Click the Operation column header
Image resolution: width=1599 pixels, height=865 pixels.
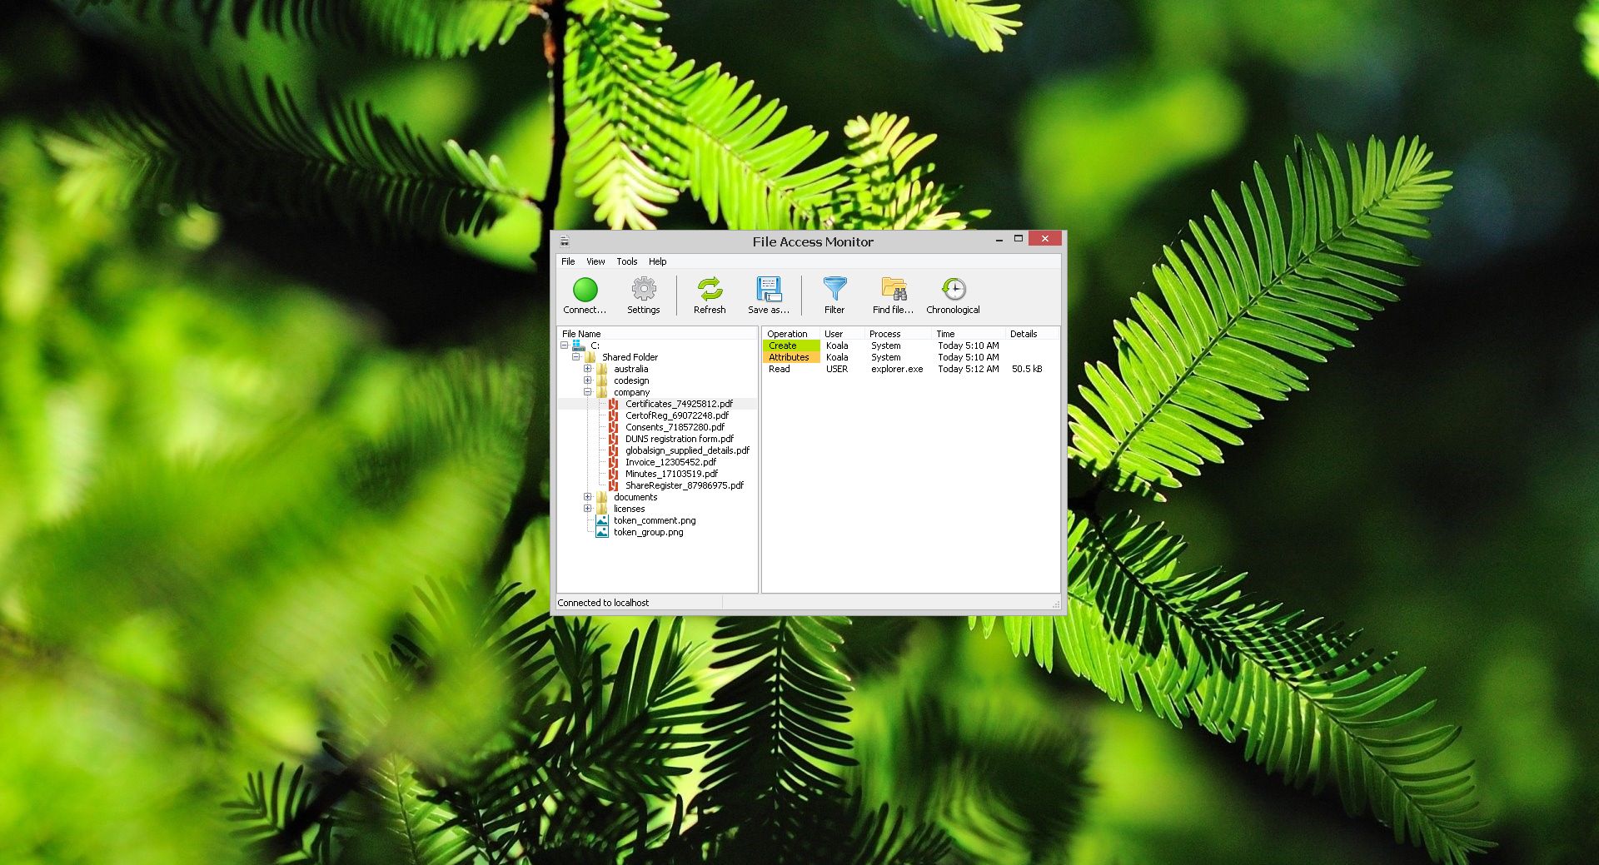(x=788, y=333)
